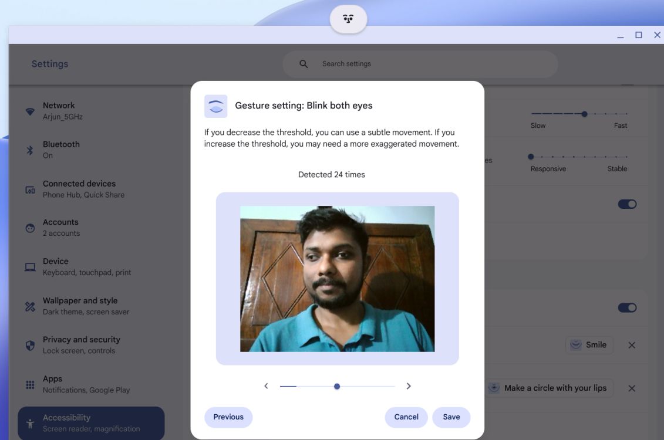Save the blink gesture threshold setting
This screenshot has width=664, height=440.
pos(451,417)
